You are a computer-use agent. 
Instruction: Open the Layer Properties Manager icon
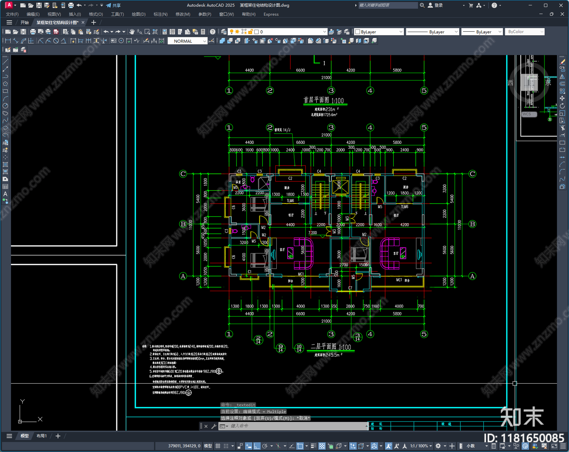[224, 32]
